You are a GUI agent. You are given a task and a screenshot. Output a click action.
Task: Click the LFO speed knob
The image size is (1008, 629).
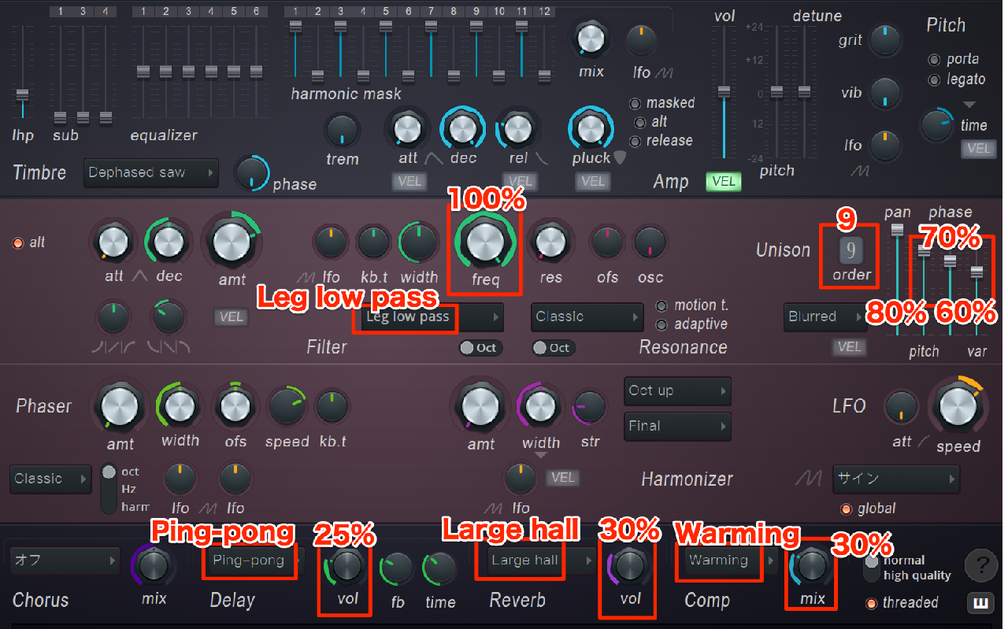coord(958,407)
